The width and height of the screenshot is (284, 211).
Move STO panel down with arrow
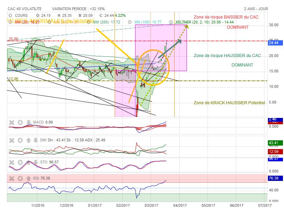pyautogui.click(x=36, y=162)
